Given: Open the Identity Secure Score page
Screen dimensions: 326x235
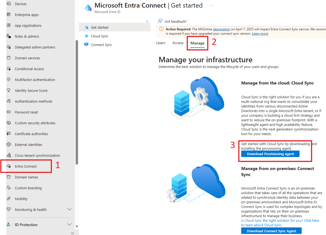Looking at the screenshot, I should (31, 90).
